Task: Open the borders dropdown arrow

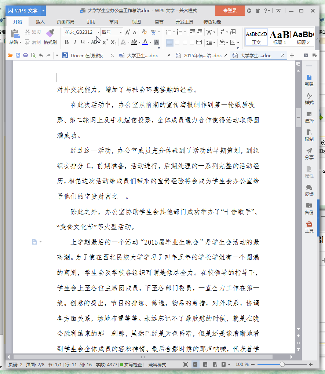Action: tap(238, 43)
